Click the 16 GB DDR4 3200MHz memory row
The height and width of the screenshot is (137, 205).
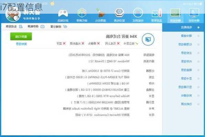tap(108, 84)
